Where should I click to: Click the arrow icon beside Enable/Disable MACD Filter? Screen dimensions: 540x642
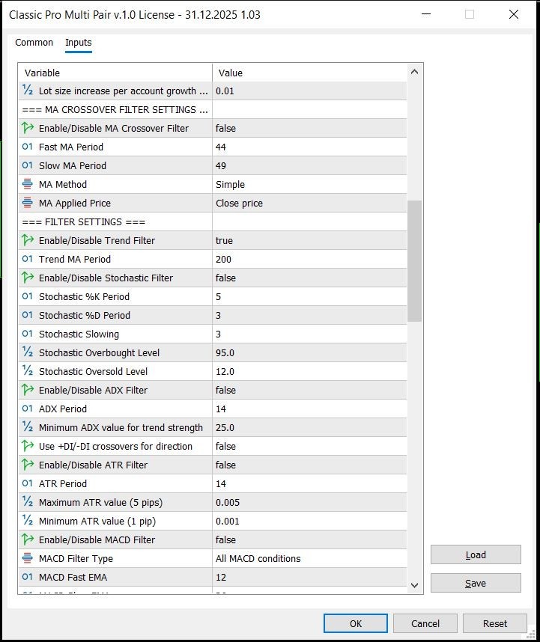(x=28, y=539)
